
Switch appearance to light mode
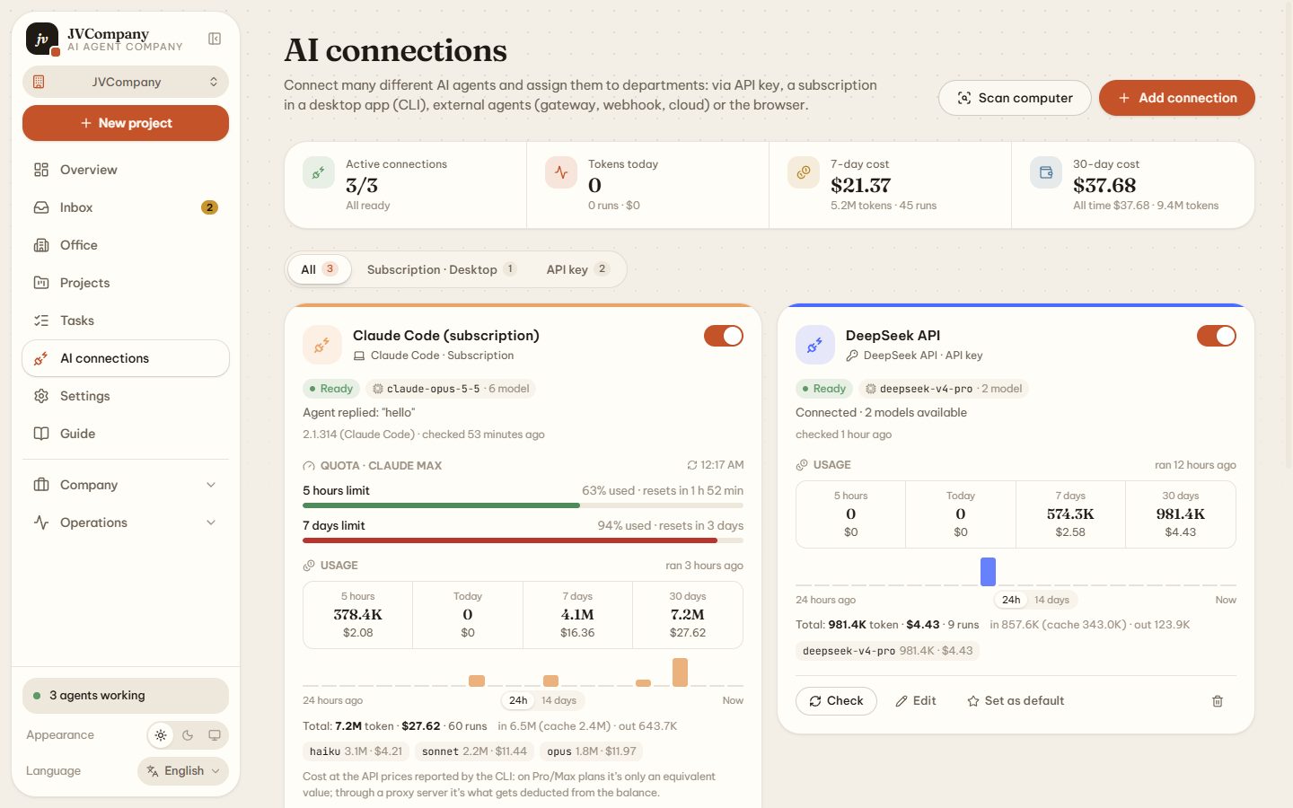161,735
